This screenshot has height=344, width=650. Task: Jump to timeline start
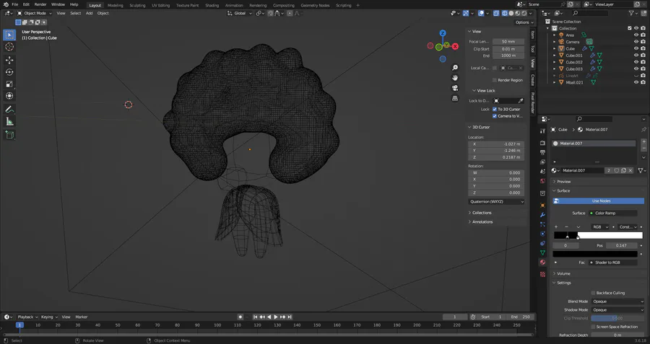(x=256, y=317)
